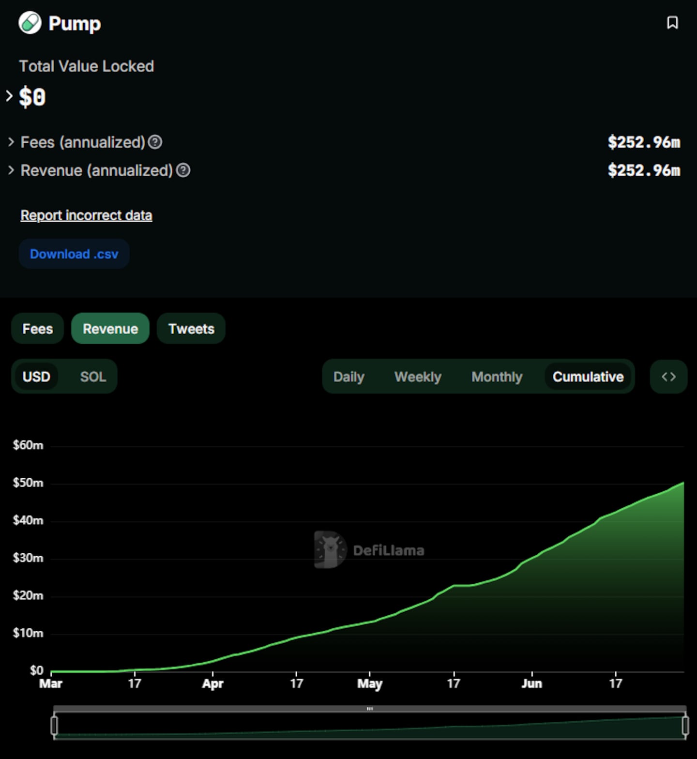Click the Total Value Locked heading
Screen dimensions: 697x759
(87, 66)
